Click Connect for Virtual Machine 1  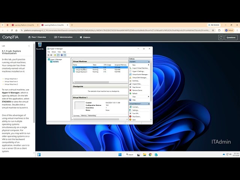pyautogui.click(x=135, y=107)
